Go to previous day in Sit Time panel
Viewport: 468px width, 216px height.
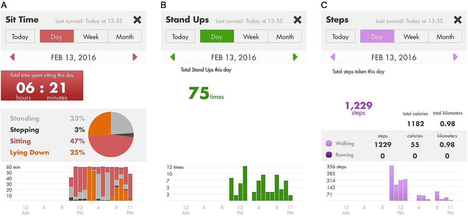(x=12, y=57)
